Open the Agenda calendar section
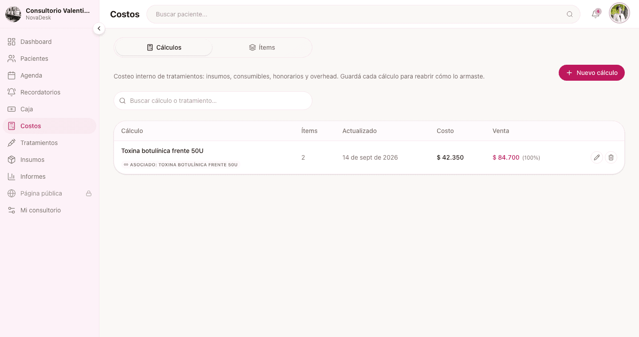This screenshot has width=639, height=337. coord(49,75)
